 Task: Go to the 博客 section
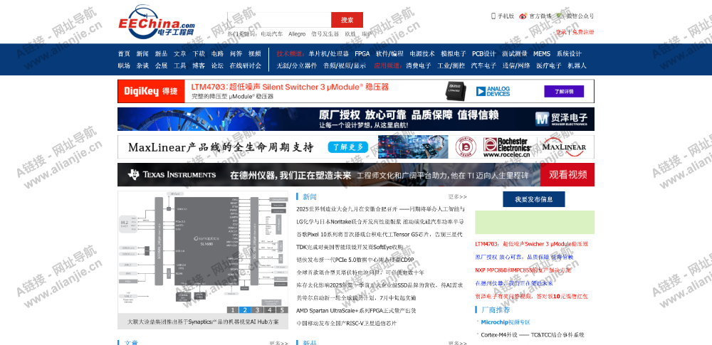tap(199, 65)
